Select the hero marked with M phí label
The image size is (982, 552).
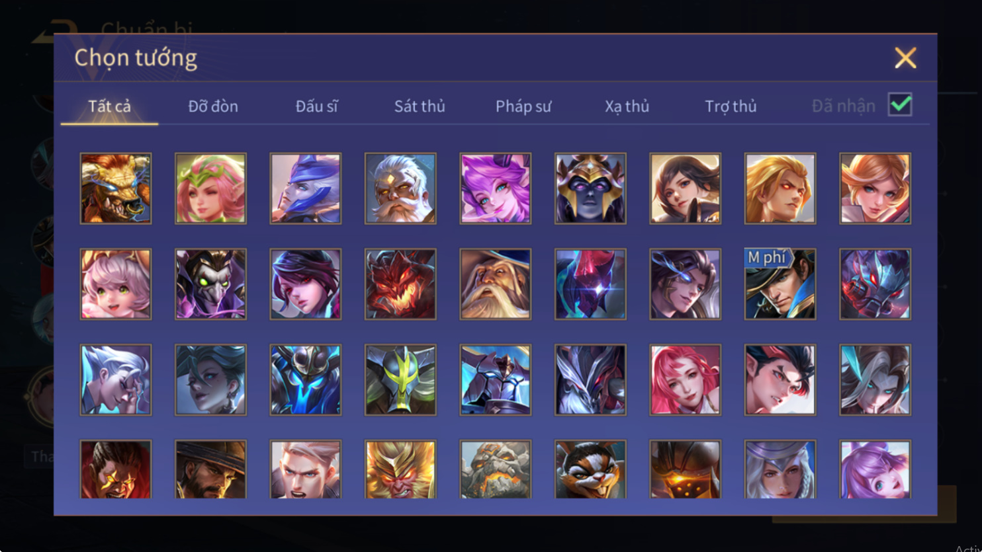click(780, 284)
